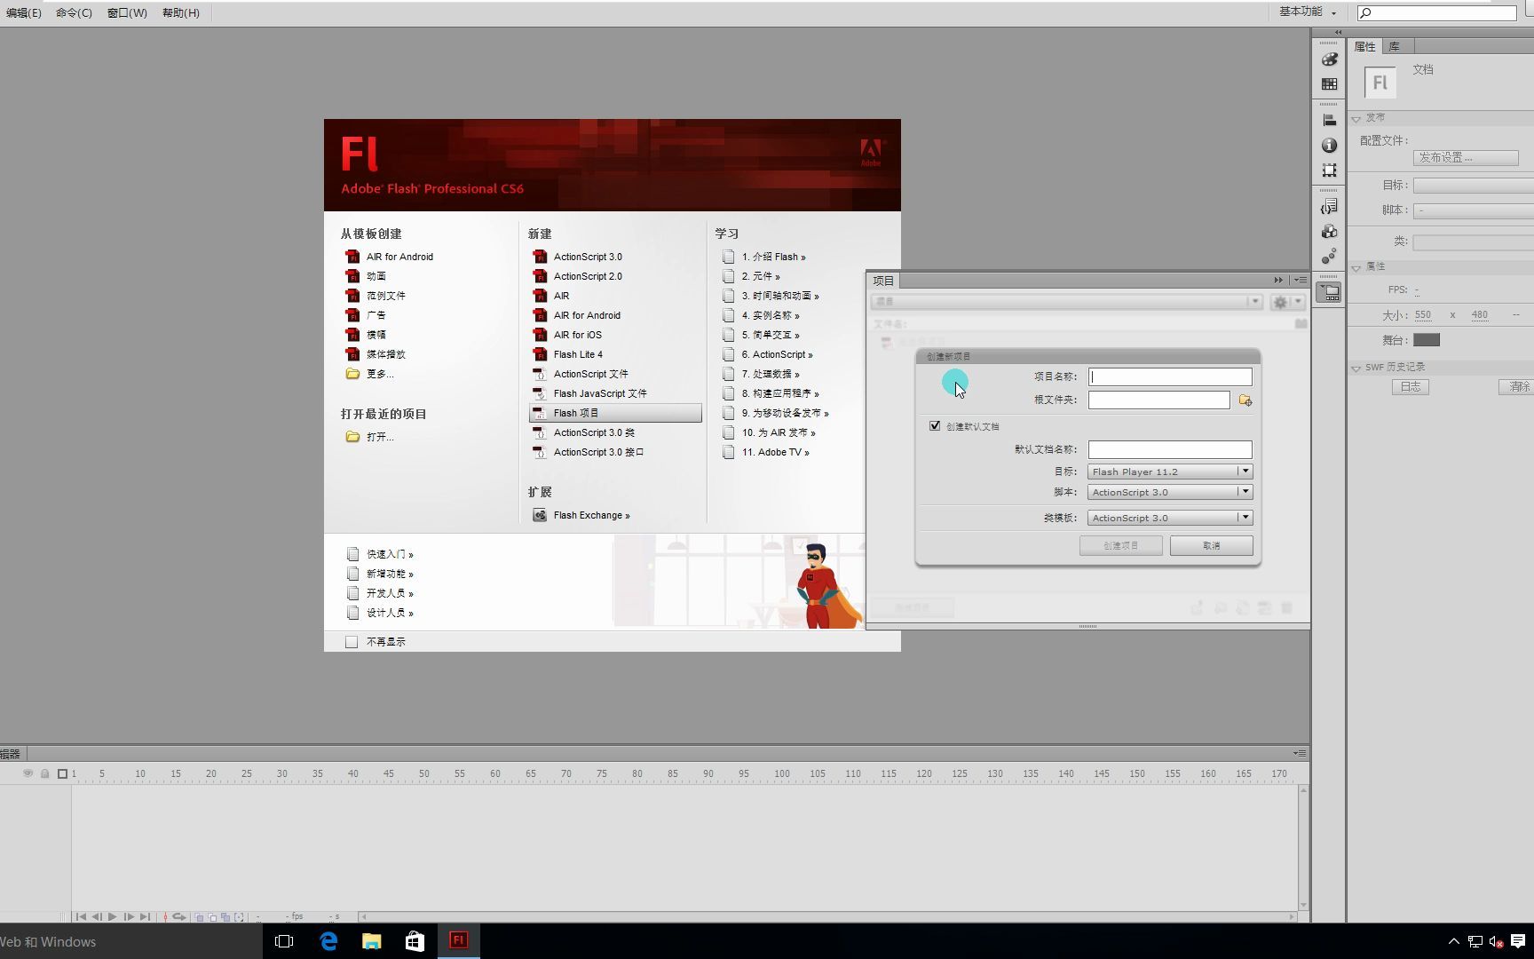Toggle Edit Multiple Frames in timeline

point(225,917)
